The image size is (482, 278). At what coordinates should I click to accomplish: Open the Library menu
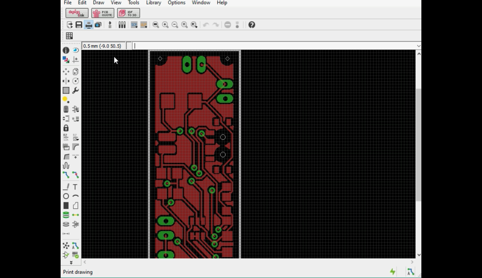point(153,3)
